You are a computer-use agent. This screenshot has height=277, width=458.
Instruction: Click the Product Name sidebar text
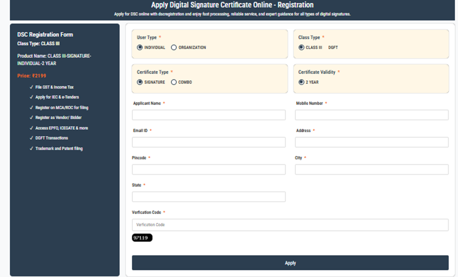(x=54, y=60)
